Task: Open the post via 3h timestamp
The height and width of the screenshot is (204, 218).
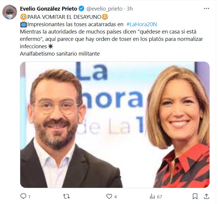Action: tap(130, 9)
